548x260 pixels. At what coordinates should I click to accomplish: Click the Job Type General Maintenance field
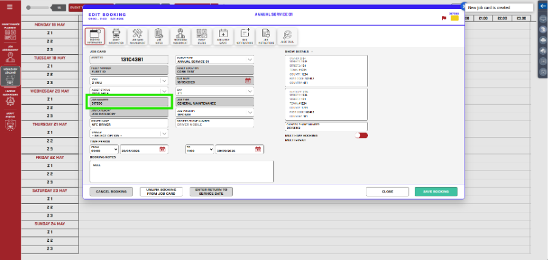(215, 102)
